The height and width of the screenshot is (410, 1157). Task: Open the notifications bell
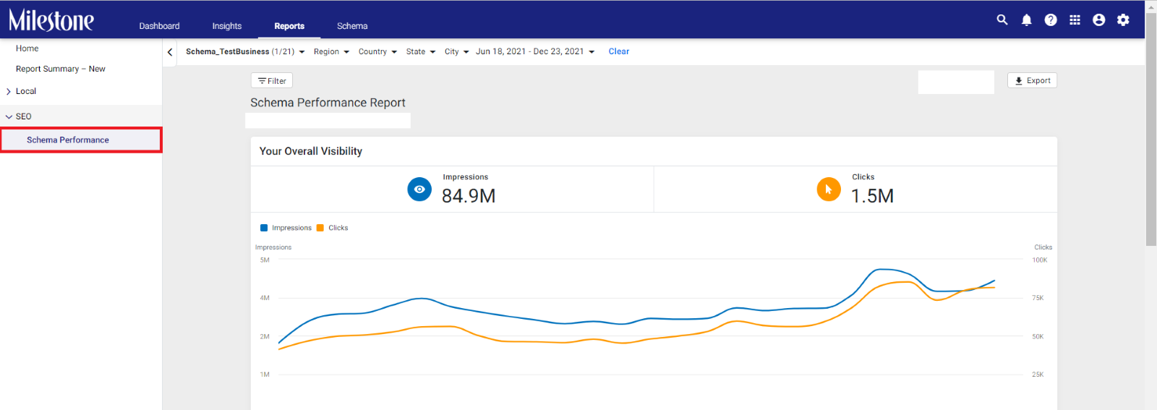pos(1026,20)
